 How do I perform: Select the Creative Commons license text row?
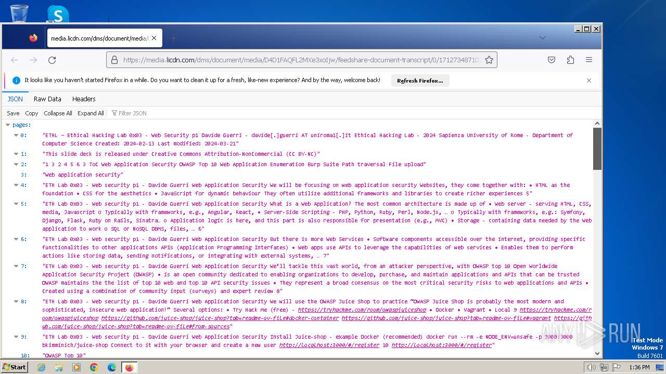(x=181, y=154)
